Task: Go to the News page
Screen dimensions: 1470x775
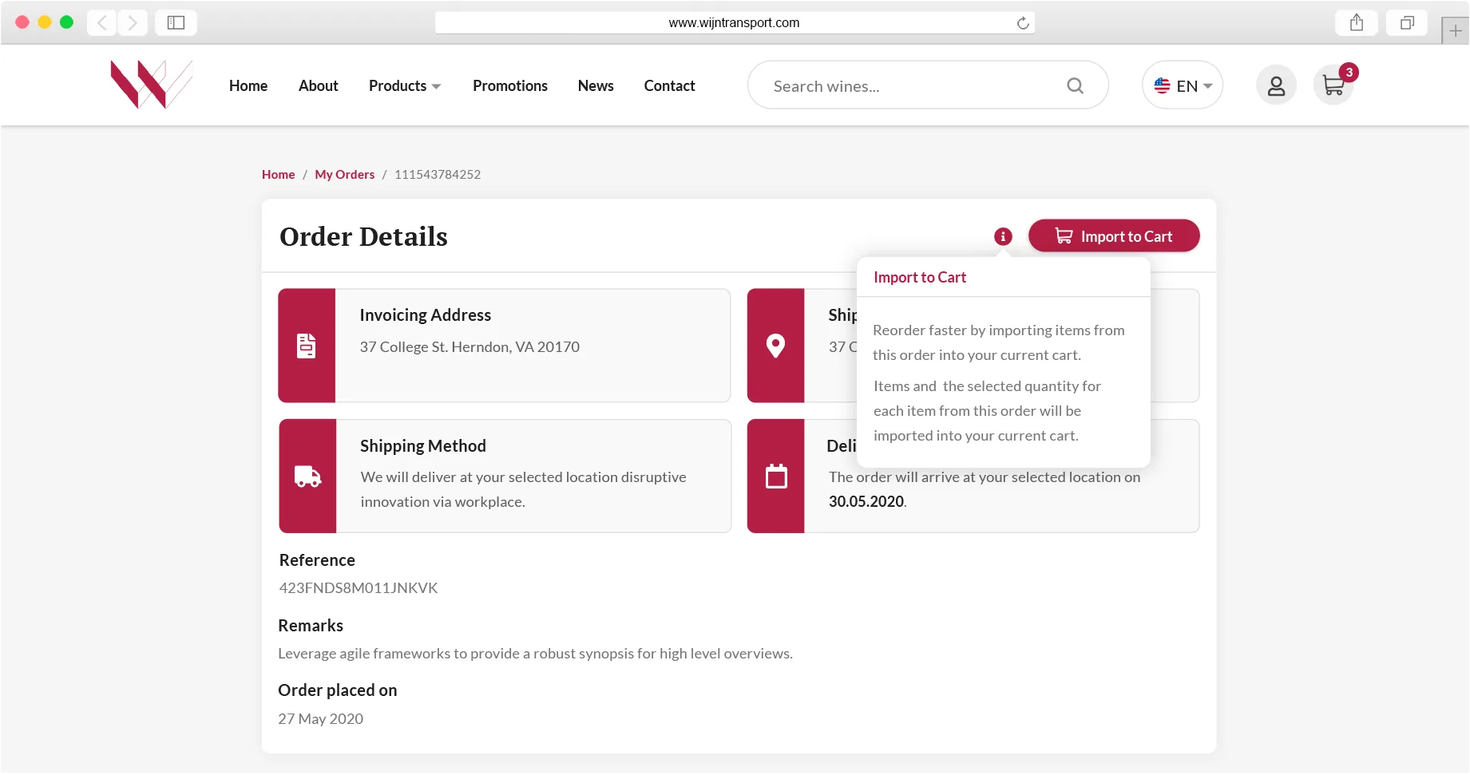Action: 596,85
